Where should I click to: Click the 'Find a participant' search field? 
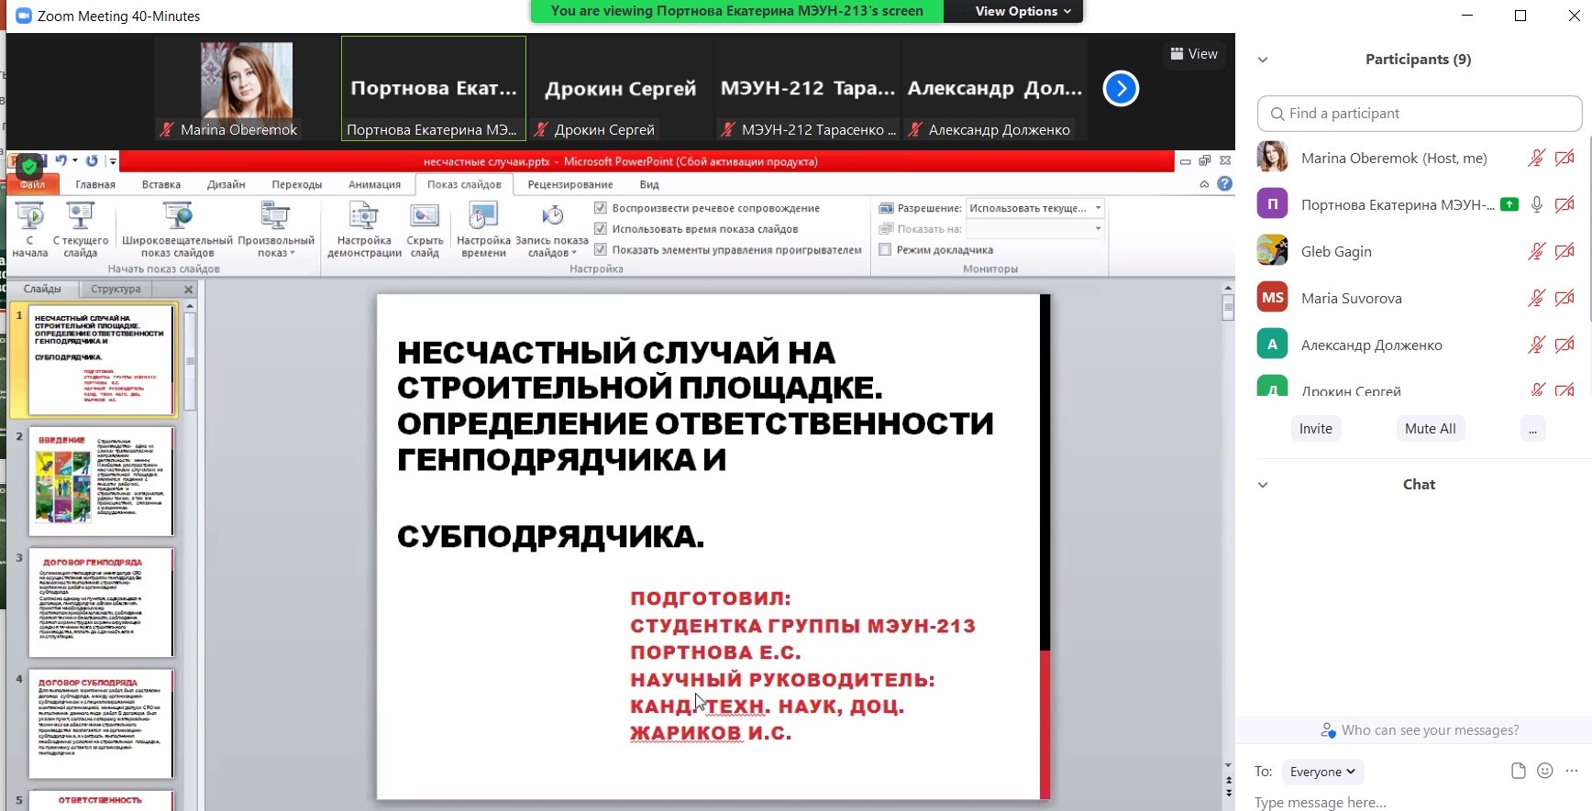1420,114
